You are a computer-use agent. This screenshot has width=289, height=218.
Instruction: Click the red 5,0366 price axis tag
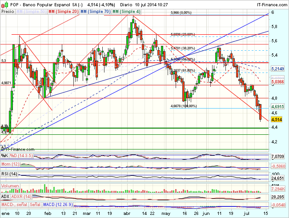click(277, 82)
